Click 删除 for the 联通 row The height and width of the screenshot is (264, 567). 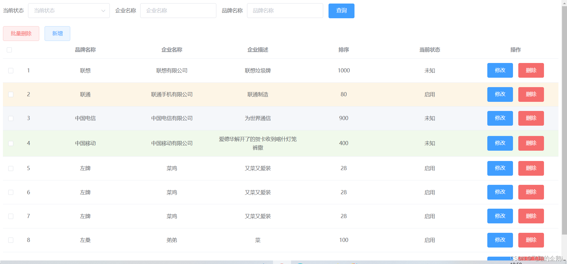[531, 94]
